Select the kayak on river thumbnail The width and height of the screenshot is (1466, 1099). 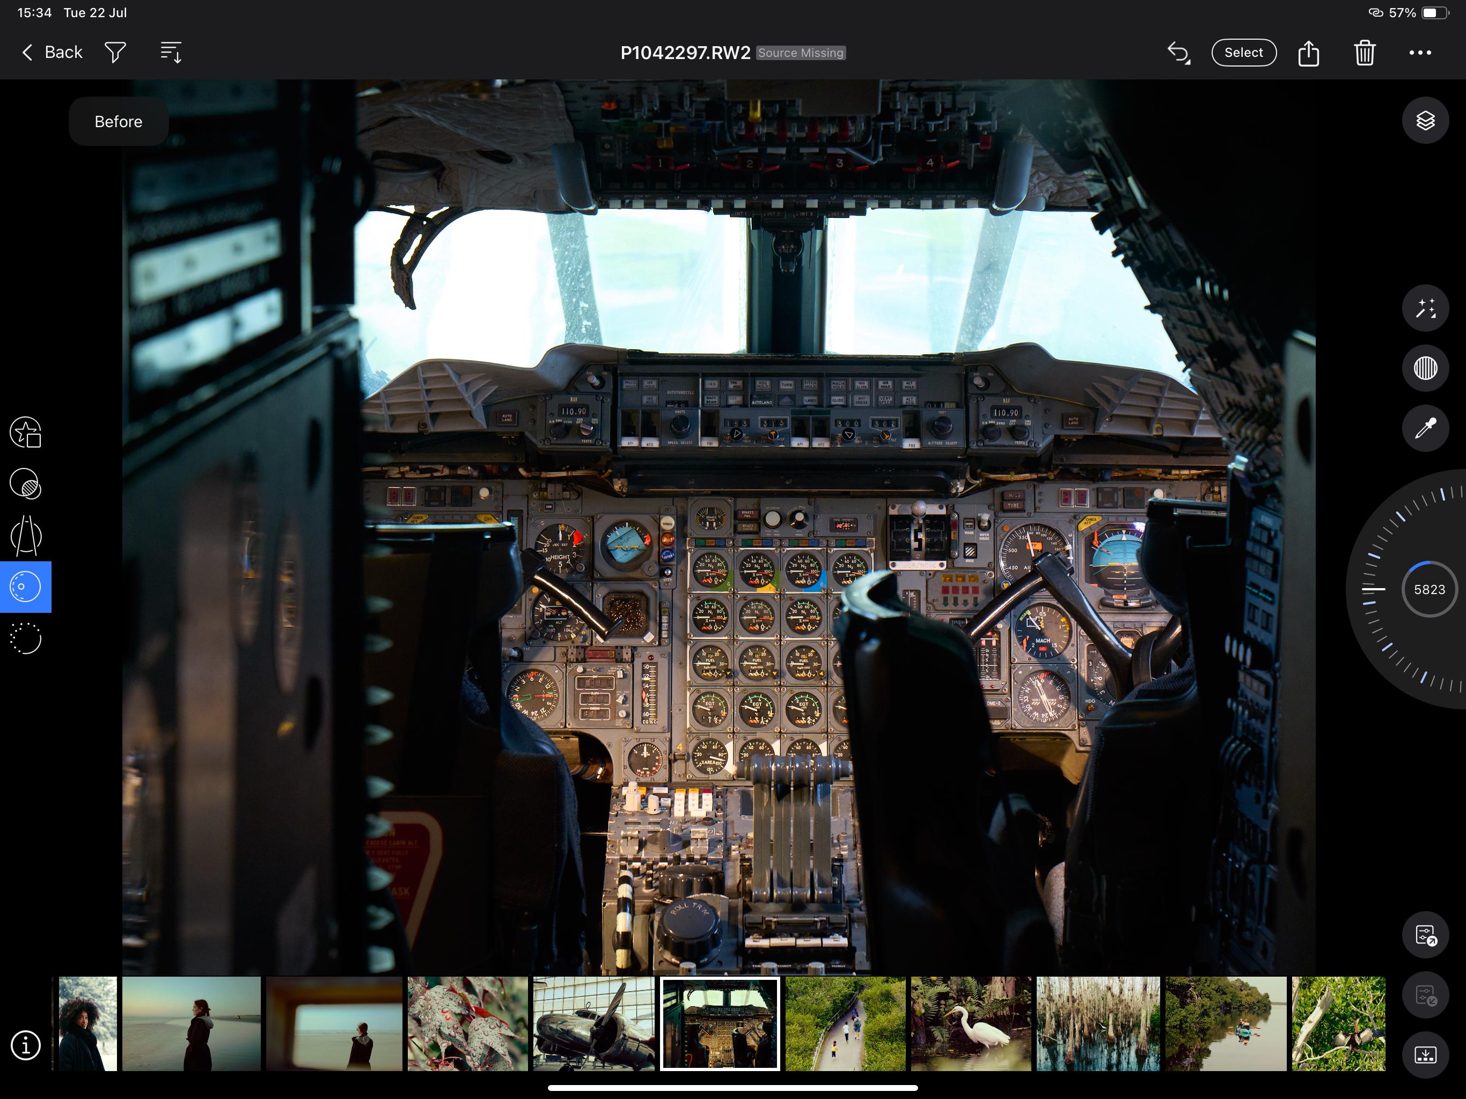[1226, 1023]
